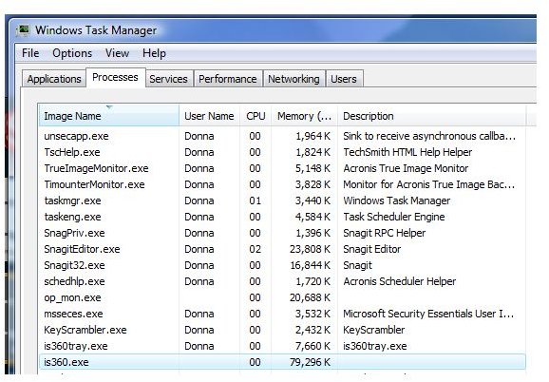Switch to the Users tab
Screen dimensions: 549x382
344,79
